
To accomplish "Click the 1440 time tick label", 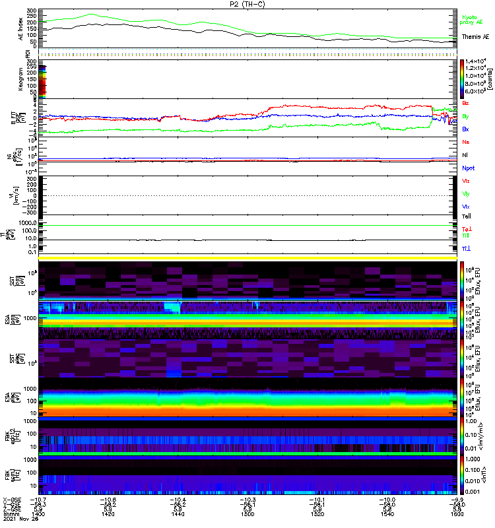I will coord(178,514).
